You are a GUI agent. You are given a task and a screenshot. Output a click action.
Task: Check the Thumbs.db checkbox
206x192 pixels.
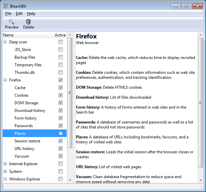(x=60, y=72)
